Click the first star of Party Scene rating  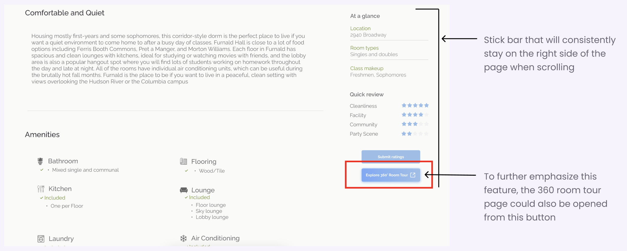pyautogui.click(x=404, y=134)
